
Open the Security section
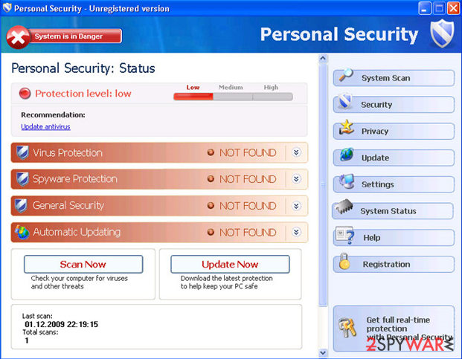[394, 105]
